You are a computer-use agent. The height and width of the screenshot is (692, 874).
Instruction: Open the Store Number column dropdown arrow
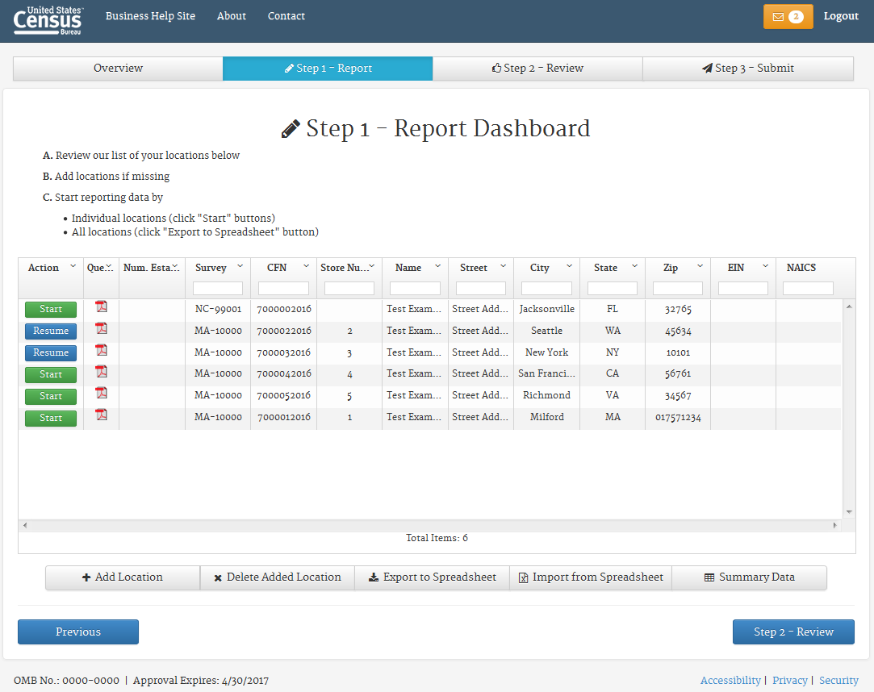click(x=372, y=266)
